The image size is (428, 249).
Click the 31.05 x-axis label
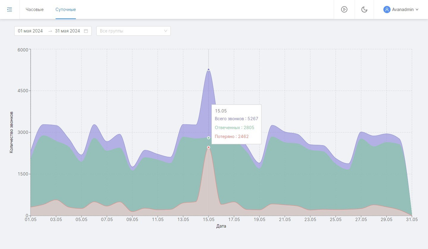(412, 220)
